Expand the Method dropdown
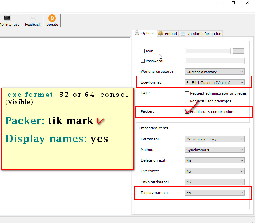The image size is (255, 223). (x=215, y=150)
